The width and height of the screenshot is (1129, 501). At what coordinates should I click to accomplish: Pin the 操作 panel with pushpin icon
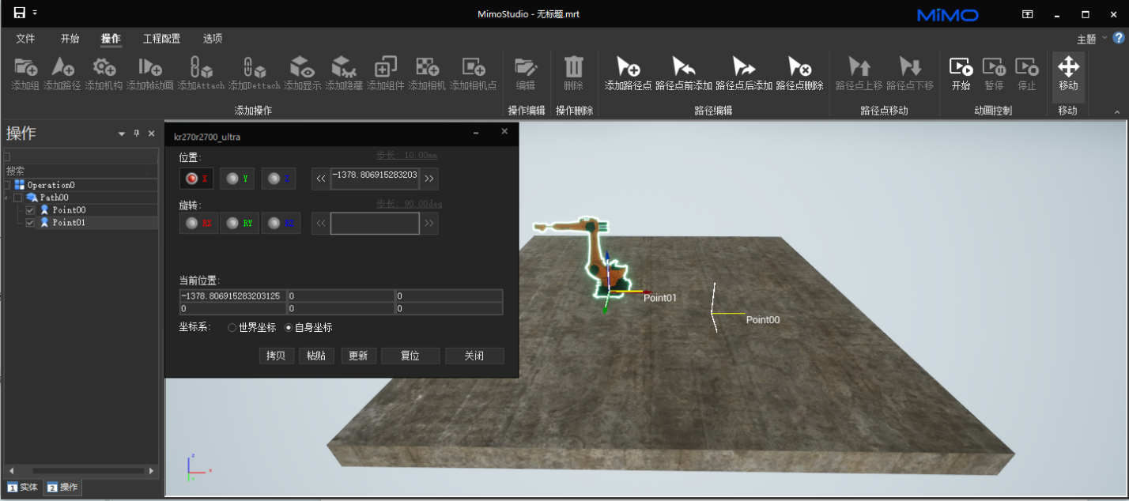(x=136, y=134)
